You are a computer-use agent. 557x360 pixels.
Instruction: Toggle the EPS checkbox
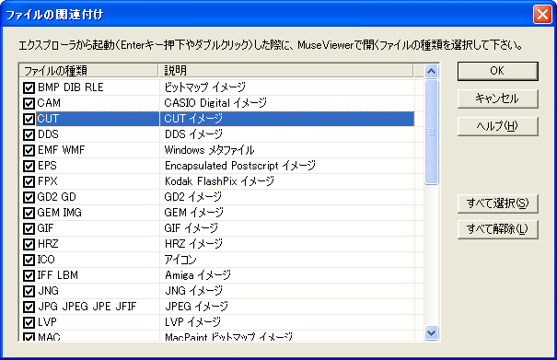29,166
